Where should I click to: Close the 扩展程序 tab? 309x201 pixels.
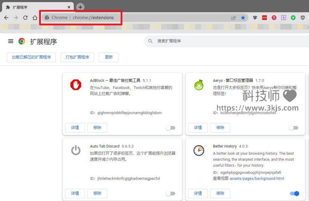[69, 7]
